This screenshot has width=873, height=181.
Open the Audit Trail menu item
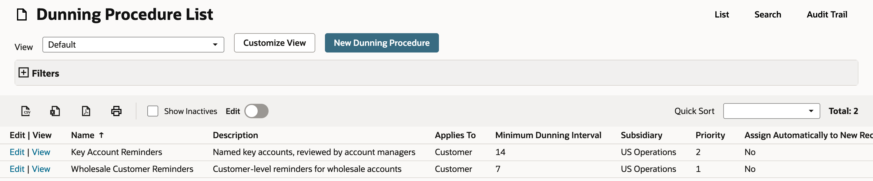(827, 14)
